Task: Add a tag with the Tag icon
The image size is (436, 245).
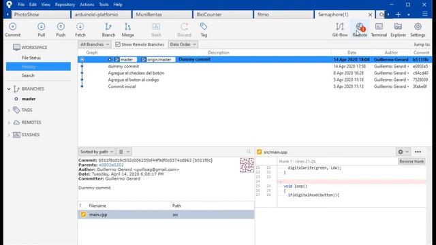Action: pyautogui.click(x=204, y=30)
